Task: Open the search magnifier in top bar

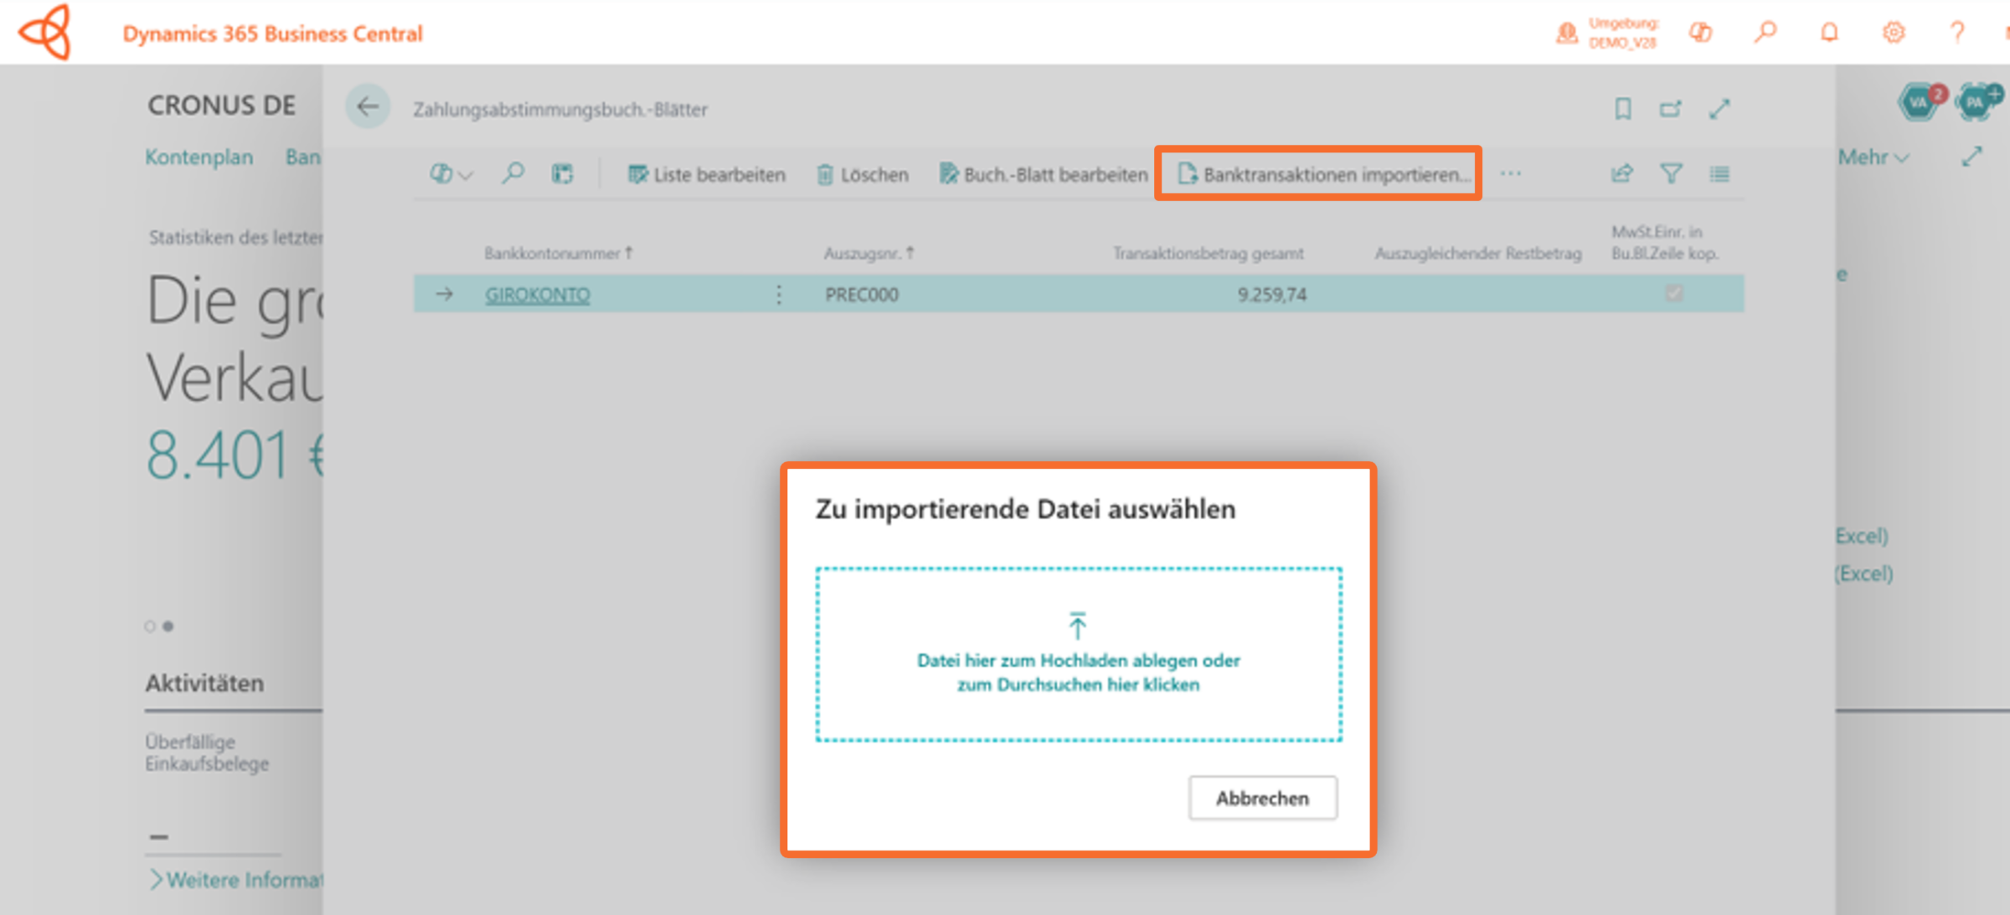Action: (x=1765, y=33)
